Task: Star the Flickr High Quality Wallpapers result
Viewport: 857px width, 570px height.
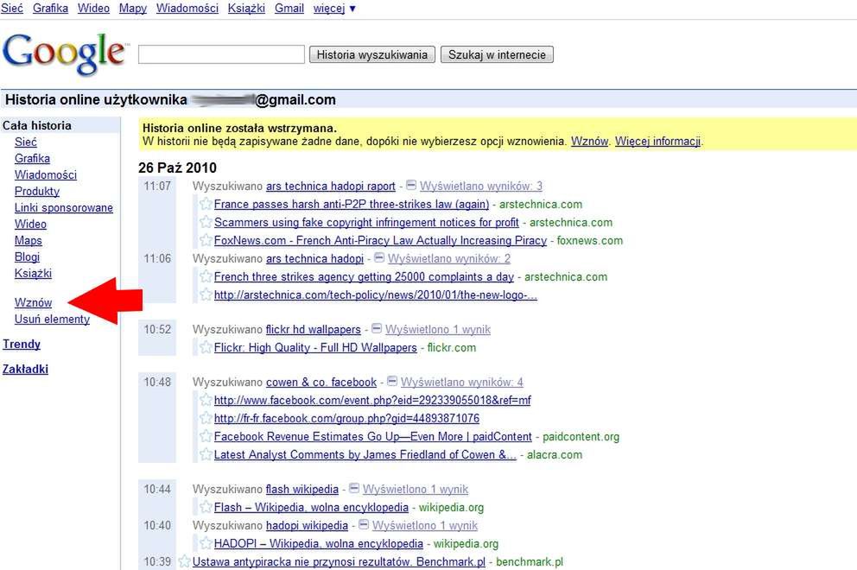Action: point(206,347)
